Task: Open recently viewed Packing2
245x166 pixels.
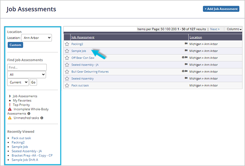Action: [x=18, y=143]
